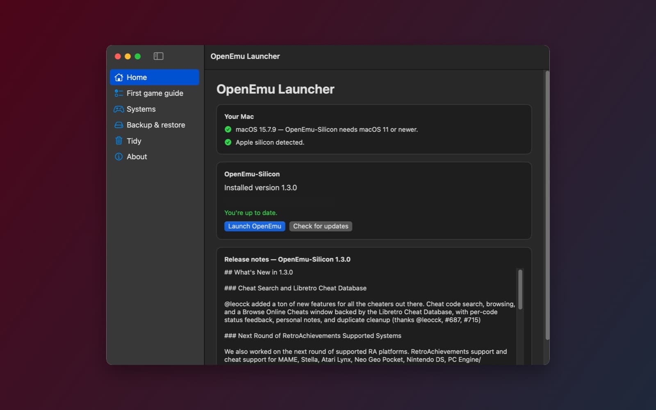Select the Tidy sidebar item

(155, 141)
